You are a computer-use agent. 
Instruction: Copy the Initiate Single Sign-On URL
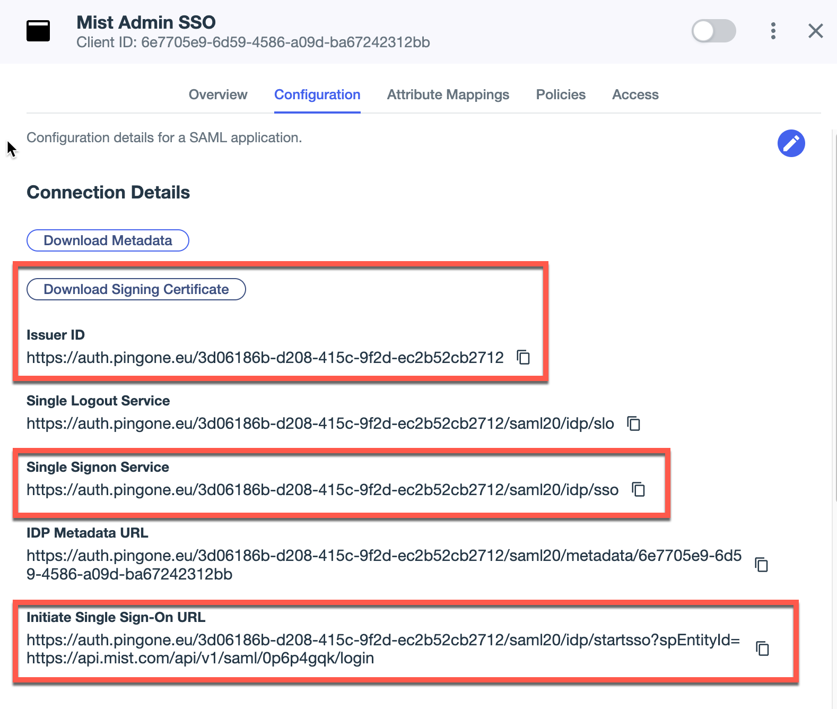tap(763, 649)
